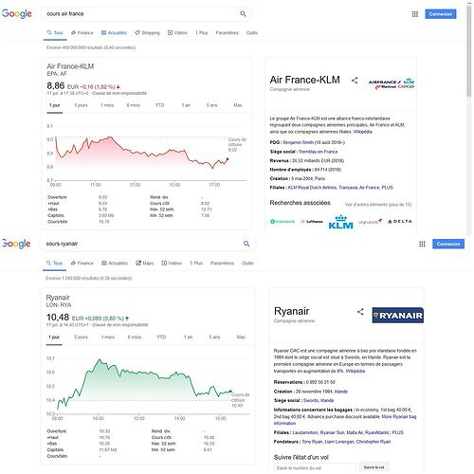The height and width of the screenshot is (474, 474).
Task: Click the top Connexion button
Action: click(441, 14)
